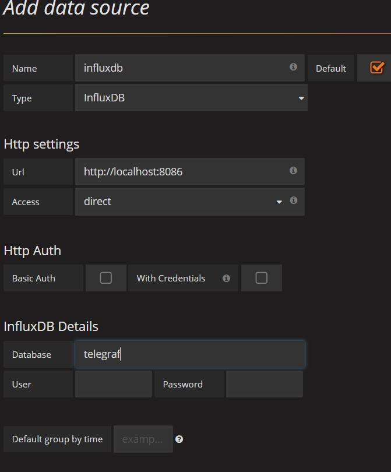Click the Url field with localhost:8086

pos(190,171)
